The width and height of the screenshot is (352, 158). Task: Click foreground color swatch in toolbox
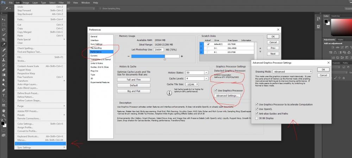[3, 124]
